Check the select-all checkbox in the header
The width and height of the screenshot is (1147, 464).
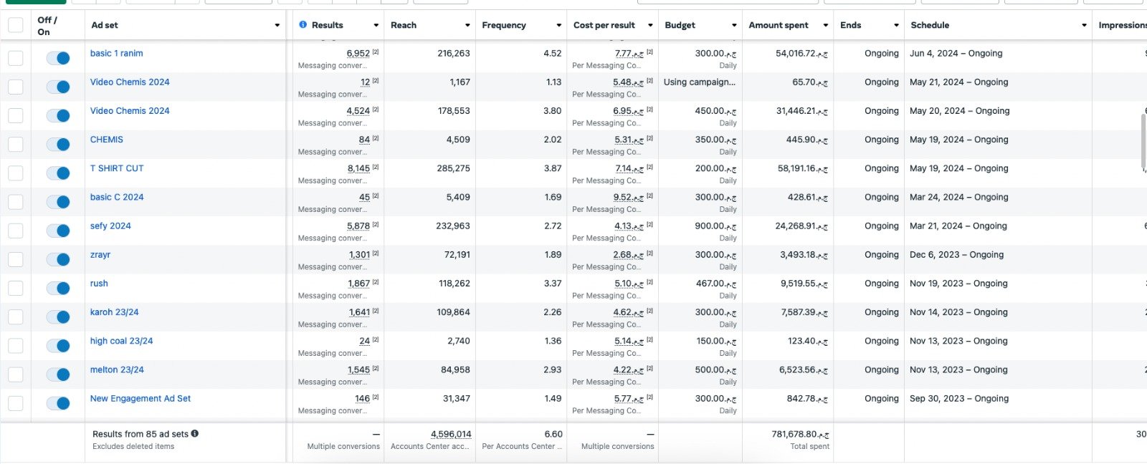click(x=15, y=26)
